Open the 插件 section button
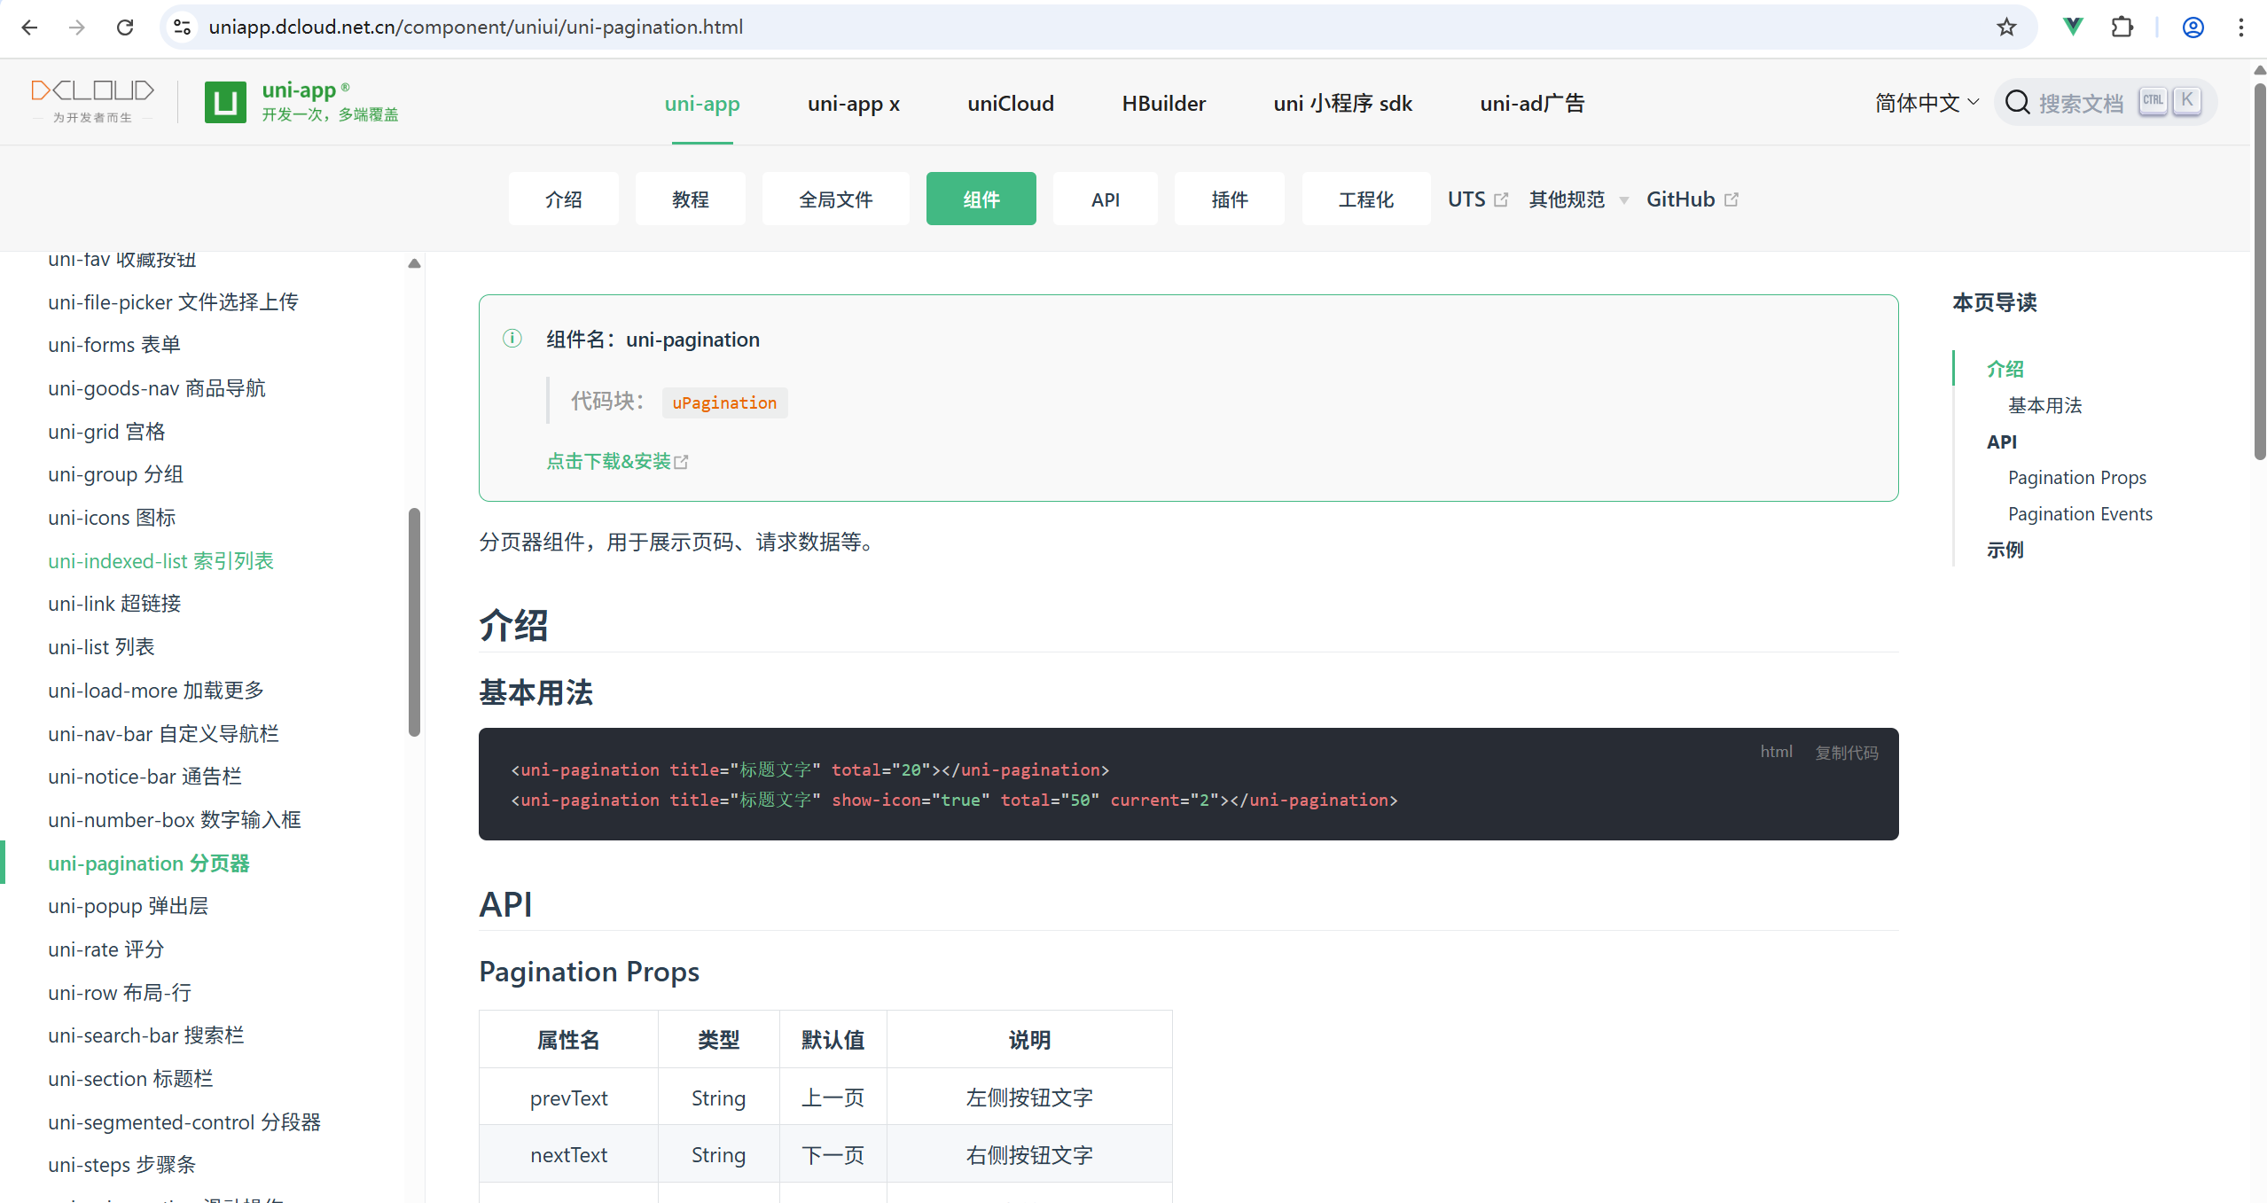This screenshot has width=2267, height=1203. pos(1230,199)
